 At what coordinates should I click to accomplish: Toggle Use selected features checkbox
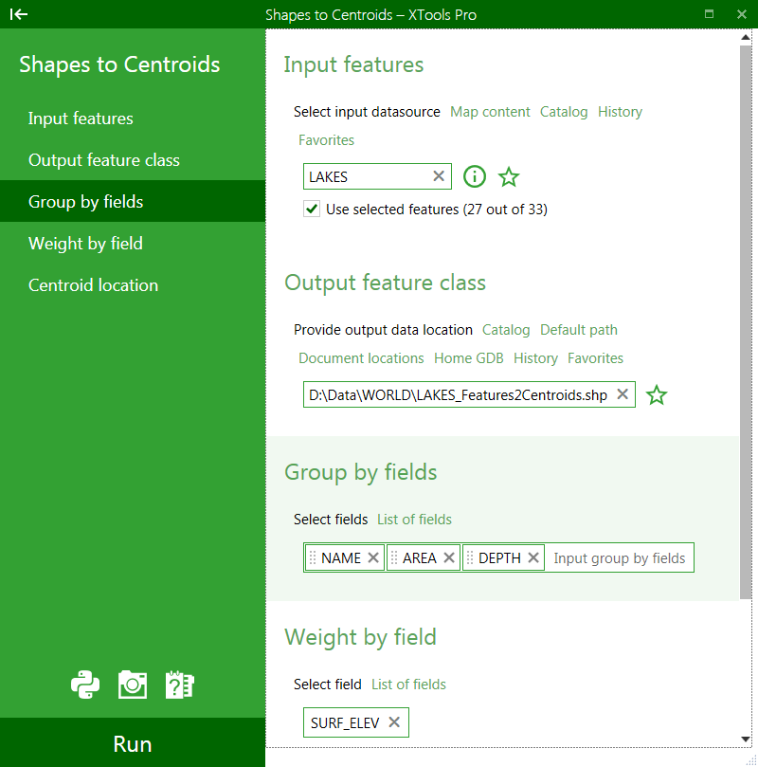pos(312,209)
